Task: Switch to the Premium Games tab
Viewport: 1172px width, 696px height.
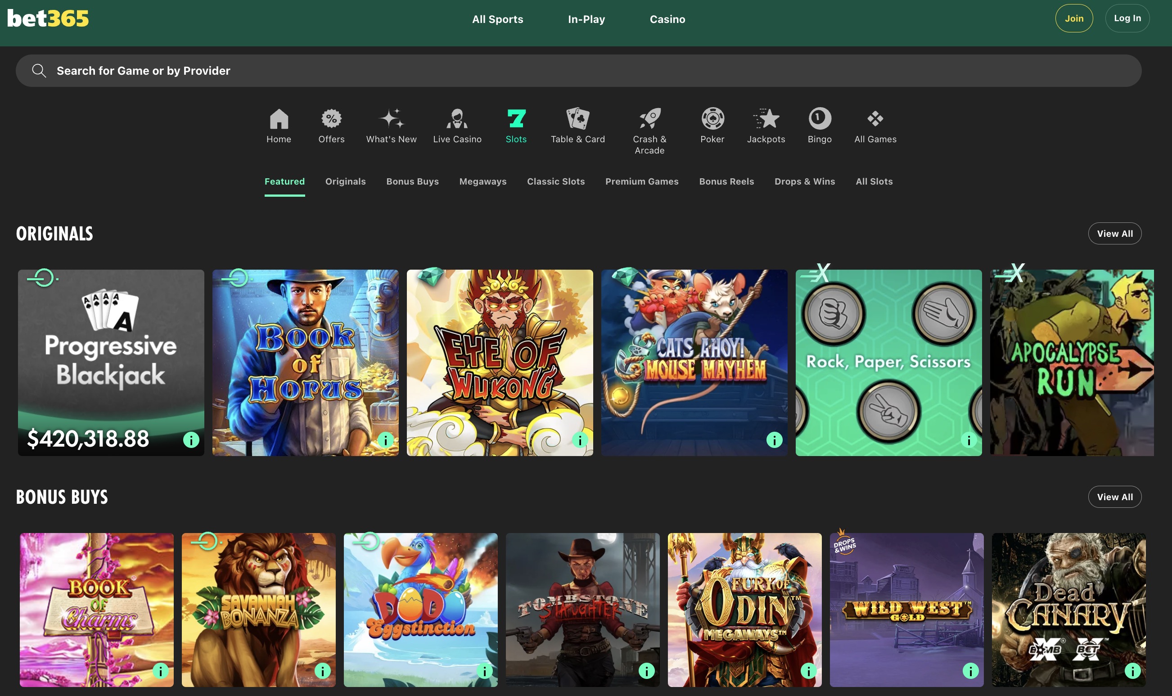Action: (642, 181)
